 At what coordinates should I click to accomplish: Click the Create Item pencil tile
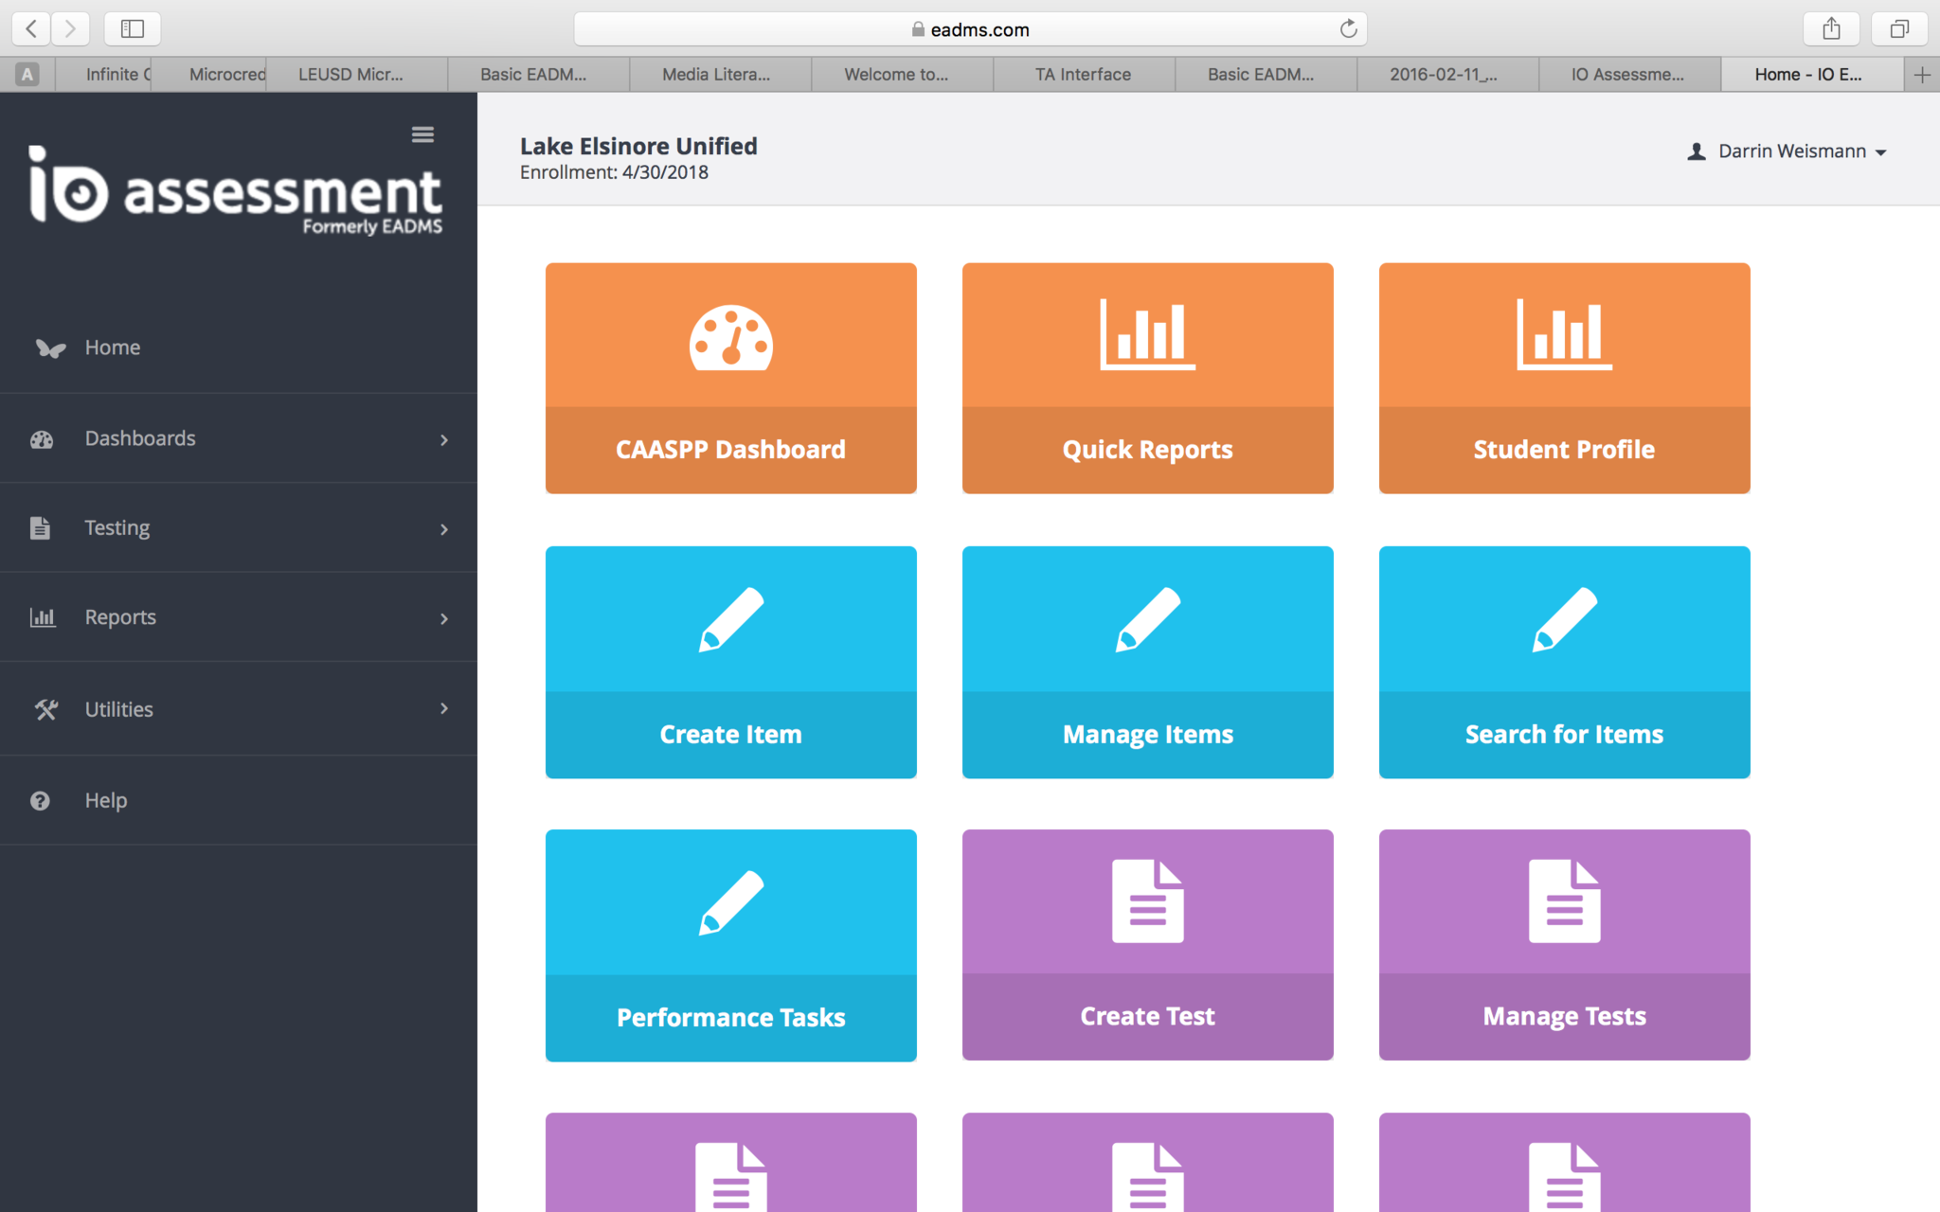tap(730, 662)
